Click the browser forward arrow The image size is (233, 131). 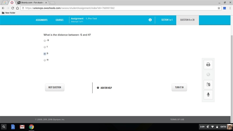click(x=8, y=8)
